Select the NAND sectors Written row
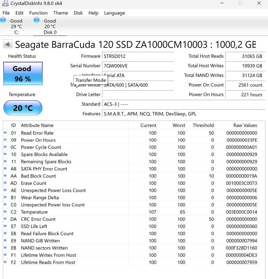 coord(131,248)
